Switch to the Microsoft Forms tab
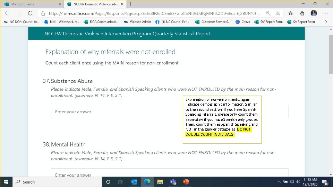The image size is (333, 187). point(32,4)
